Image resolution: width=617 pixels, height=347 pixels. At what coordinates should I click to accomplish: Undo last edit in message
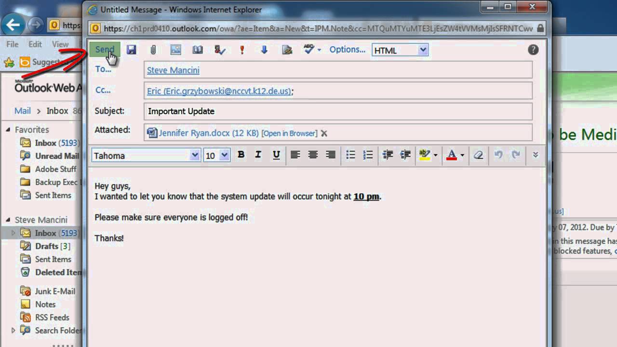click(x=498, y=155)
